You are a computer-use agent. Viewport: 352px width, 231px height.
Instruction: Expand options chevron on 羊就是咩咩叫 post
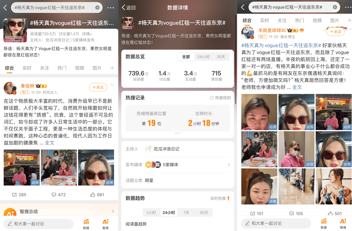tap(350, 29)
